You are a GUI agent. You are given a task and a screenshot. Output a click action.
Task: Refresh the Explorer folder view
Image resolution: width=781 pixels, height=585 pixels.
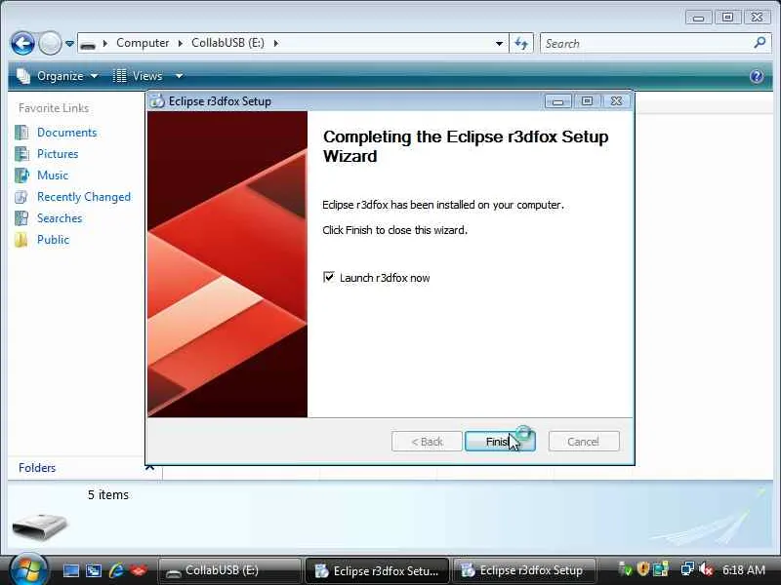click(x=521, y=44)
